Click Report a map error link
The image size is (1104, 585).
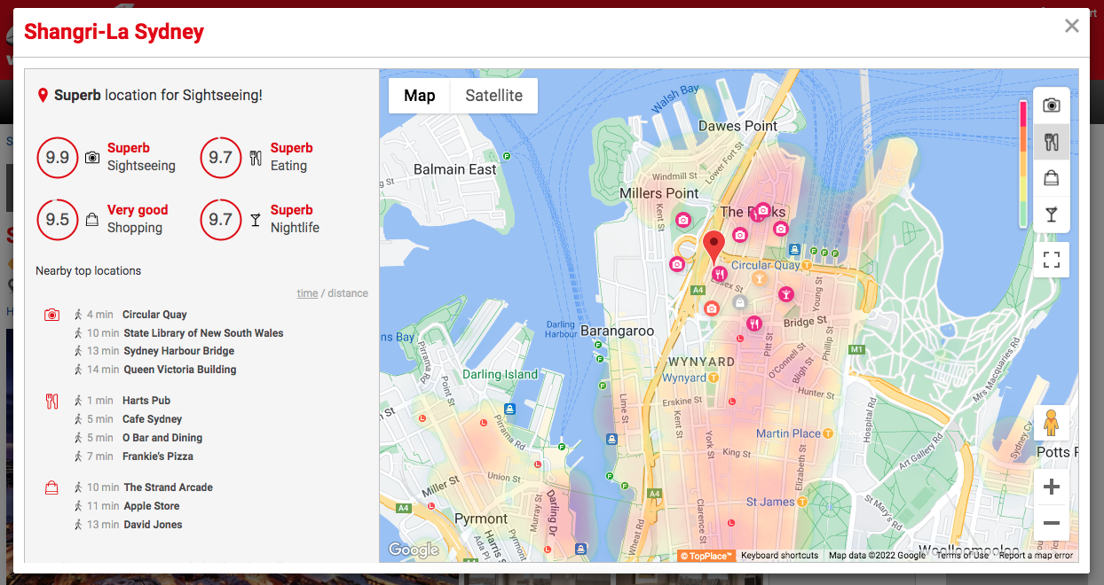pyautogui.click(x=1036, y=556)
